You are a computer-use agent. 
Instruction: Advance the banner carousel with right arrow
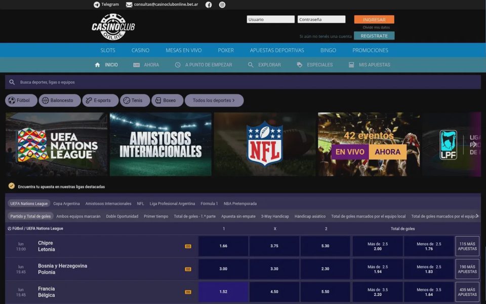click(474, 144)
